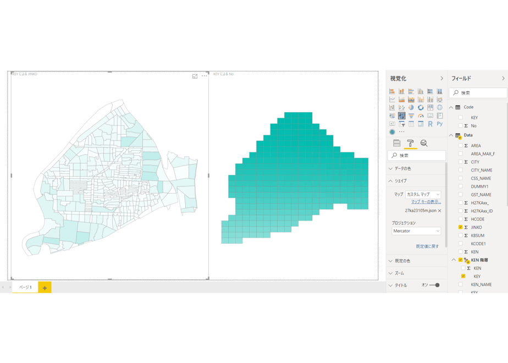The image size is (508, 363).
Task: Switch to the Format paint roller tab
Action: click(410, 143)
